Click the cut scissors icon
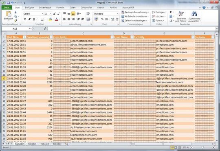 (x=15, y=13)
